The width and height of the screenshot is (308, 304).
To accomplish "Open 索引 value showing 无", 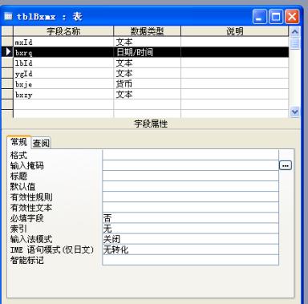I will pos(190,229).
